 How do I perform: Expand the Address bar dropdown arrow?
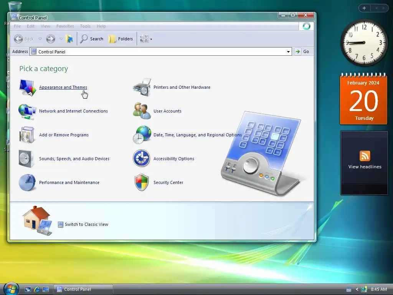288,52
